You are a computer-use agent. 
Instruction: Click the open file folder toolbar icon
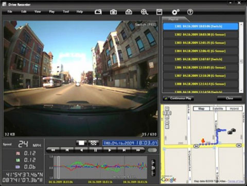click(x=98, y=12)
